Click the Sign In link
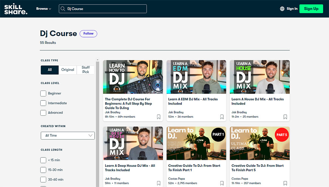This screenshot has height=187, width=329. [x=292, y=9]
